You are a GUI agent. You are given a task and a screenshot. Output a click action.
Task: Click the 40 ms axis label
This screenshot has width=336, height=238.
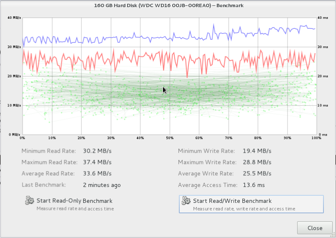pos(323,18)
